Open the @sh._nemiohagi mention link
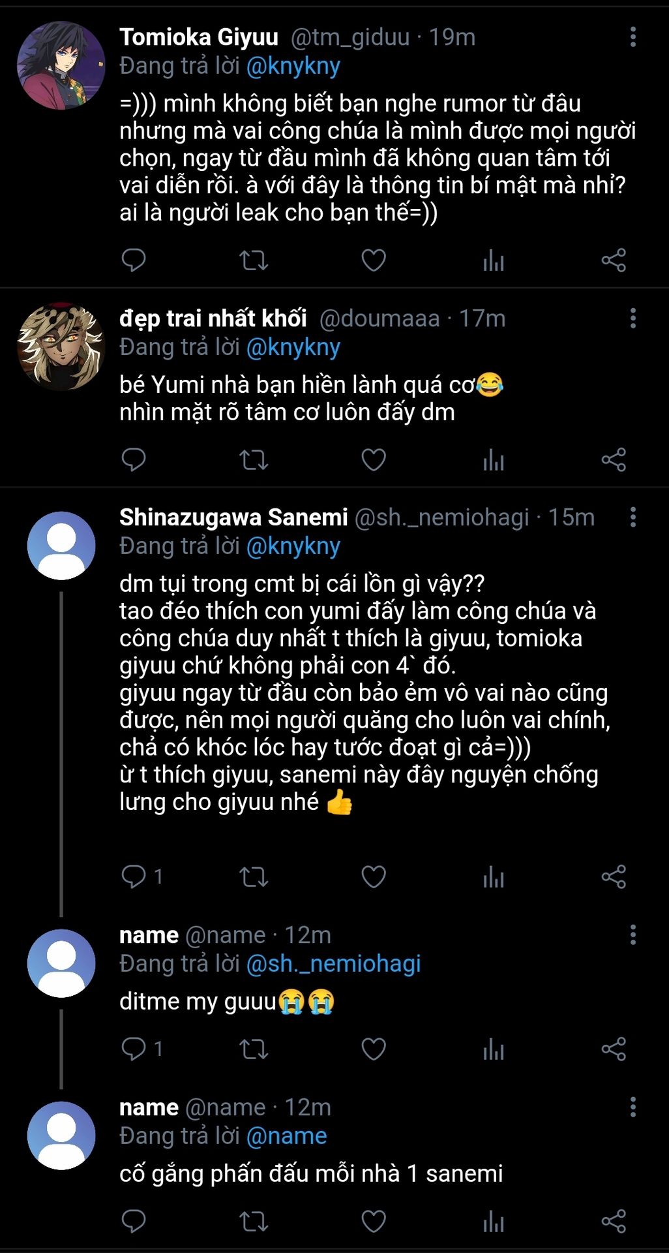 coord(333,963)
